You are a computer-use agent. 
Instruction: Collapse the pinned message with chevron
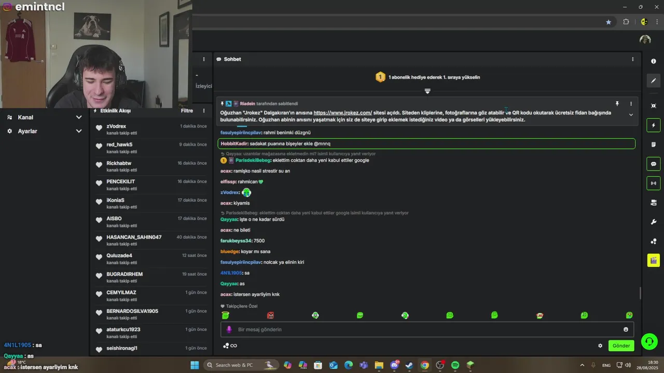tap(631, 114)
